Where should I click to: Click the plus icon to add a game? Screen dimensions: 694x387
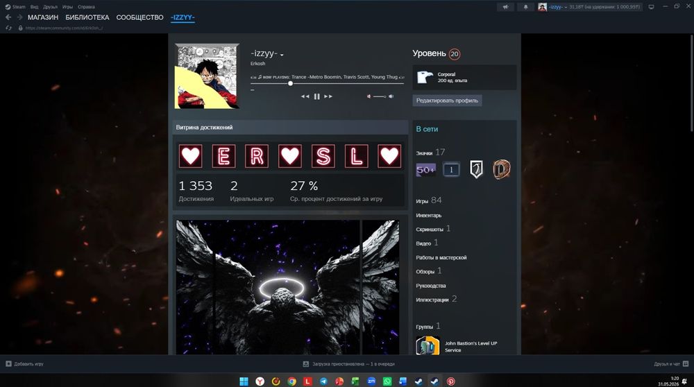(x=8, y=364)
